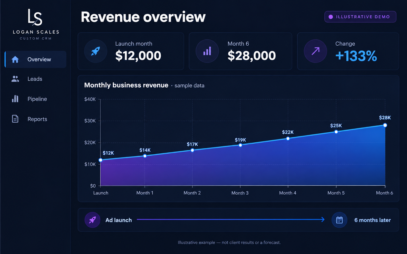This screenshot has height=254, width=407.
Task: Select the Month 4 data point labeled $22K
Action: 288,139
